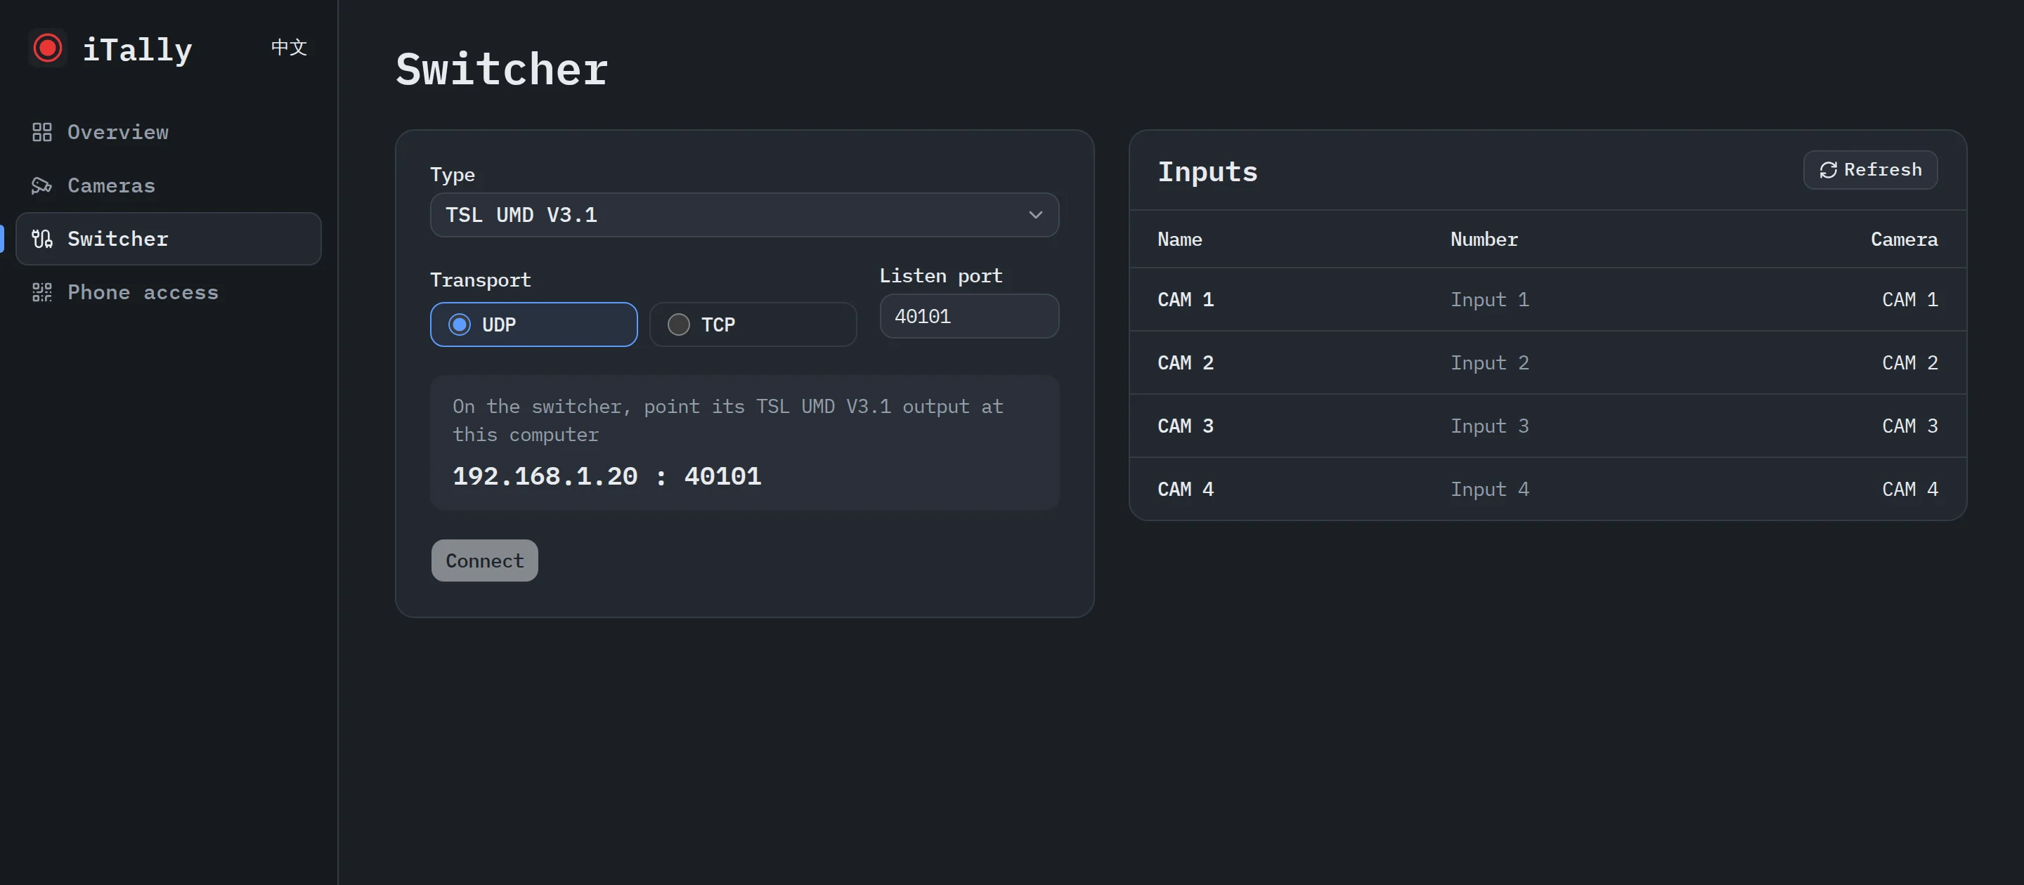
Task: Click the Cameras icon in sidebar
Action: 41,185
